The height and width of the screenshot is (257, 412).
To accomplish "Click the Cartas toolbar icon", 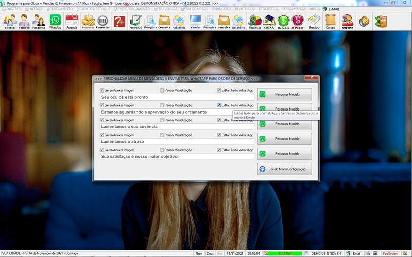I will pos(331,21).
